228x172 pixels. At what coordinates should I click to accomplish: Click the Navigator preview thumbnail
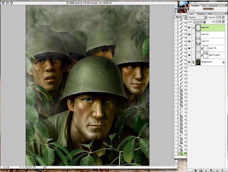[208, 9]
